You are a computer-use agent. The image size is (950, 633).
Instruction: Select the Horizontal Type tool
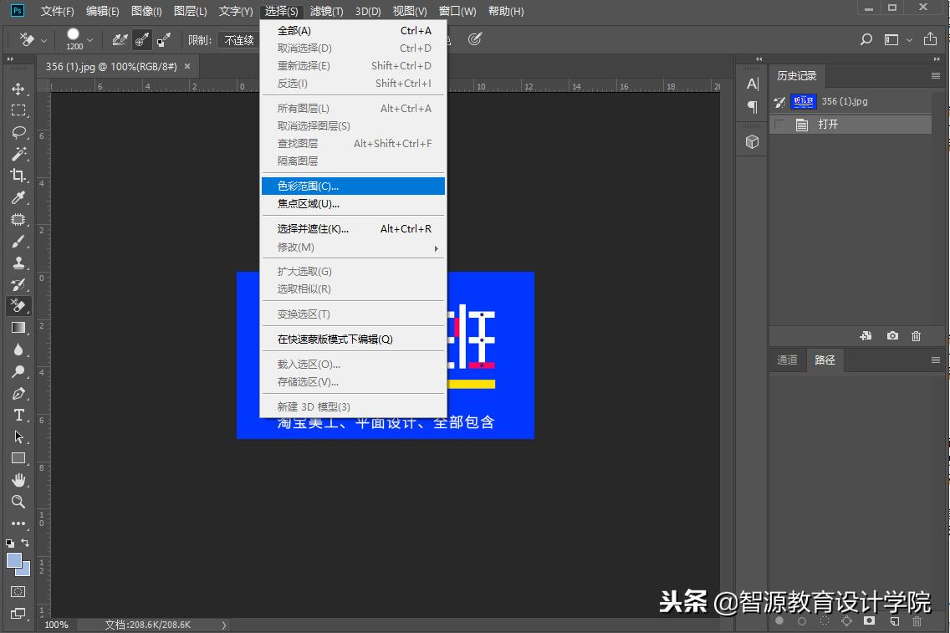point(18,415)
